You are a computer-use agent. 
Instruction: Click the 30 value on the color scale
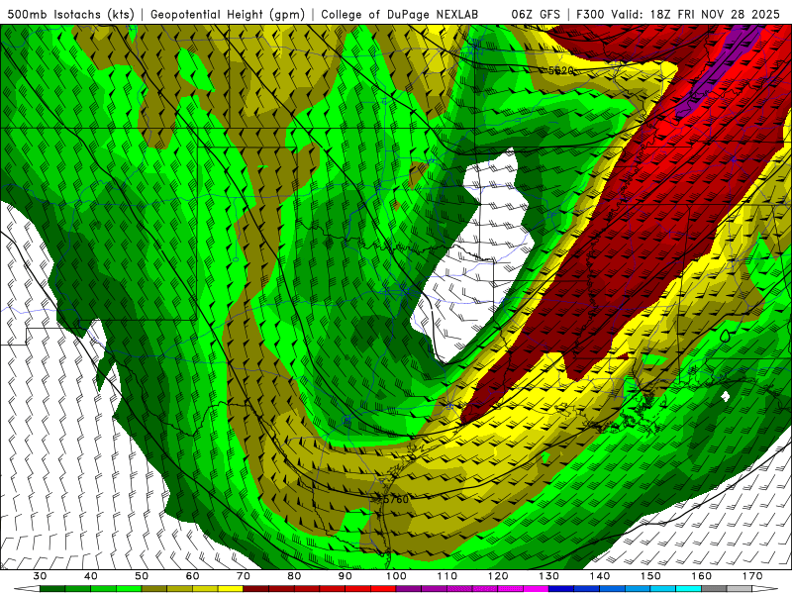point(40,576)
